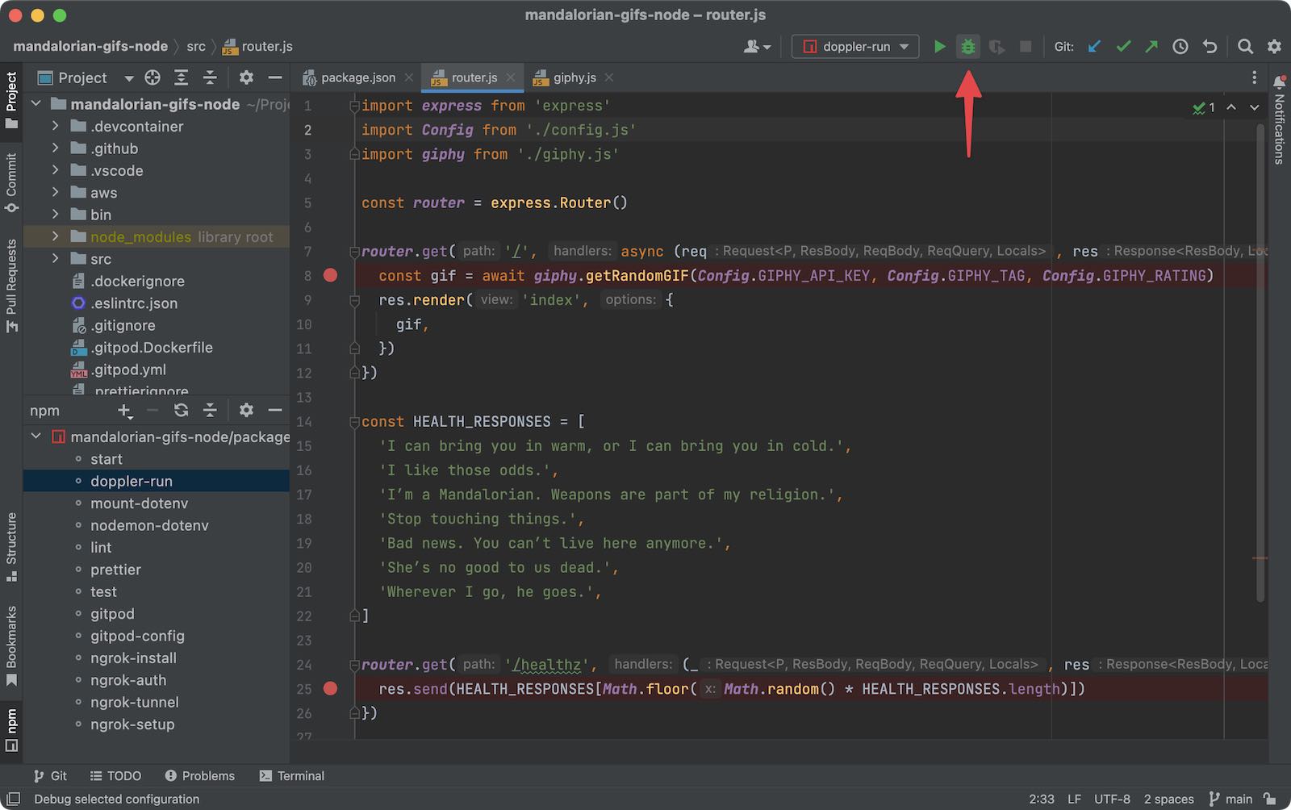The image size is (1291, 810).
Task: Select the start npm script
Action: pos(107,459)
